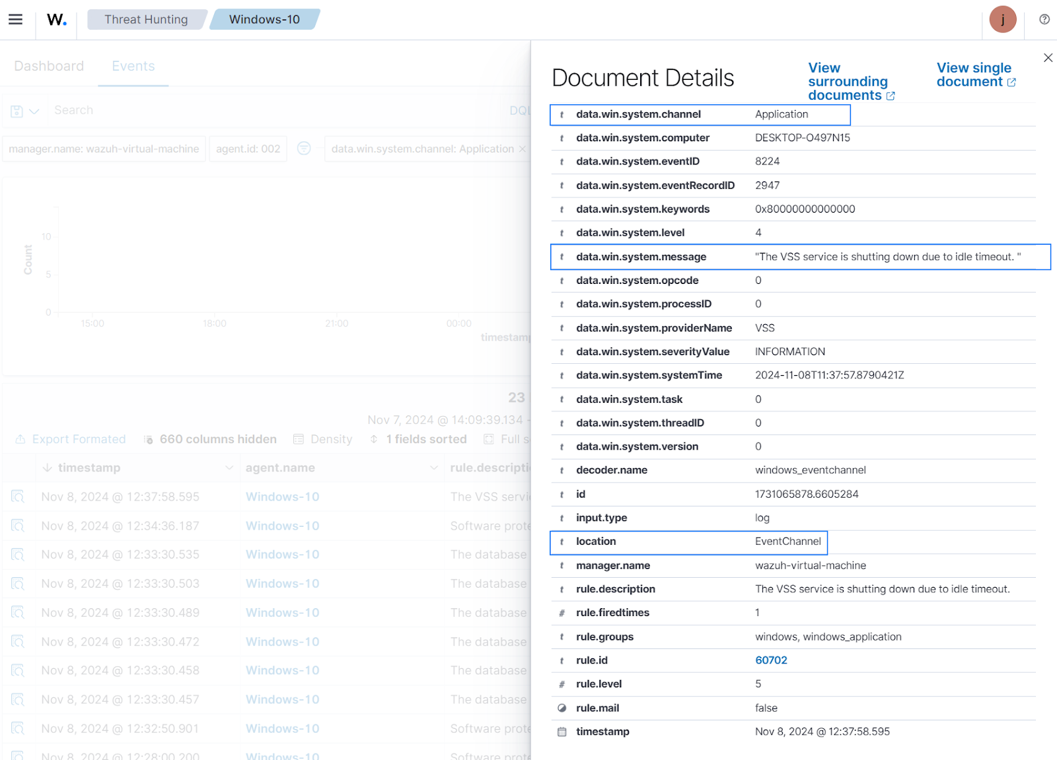Click the data.win.system.eventID value 8224
This screenshot has height=760, width=1057.
point(767,161)
